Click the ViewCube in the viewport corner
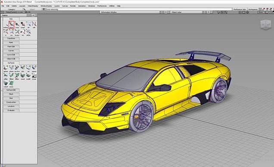Viewport: 274px width, 167px height. pos(266,24)
